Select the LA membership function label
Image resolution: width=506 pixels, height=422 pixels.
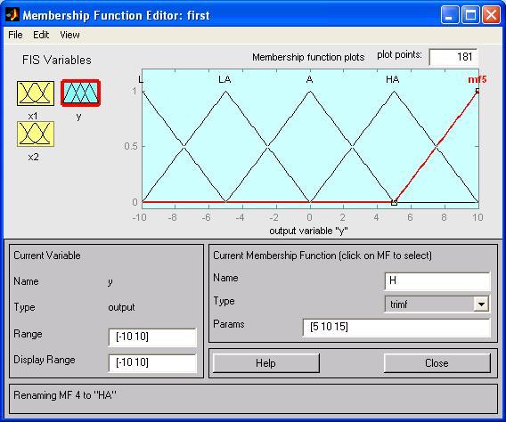tap(224, 79)
